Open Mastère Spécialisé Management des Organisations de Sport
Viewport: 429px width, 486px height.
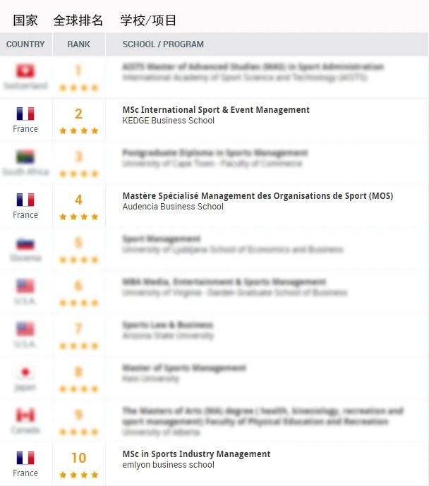[258, 196]
